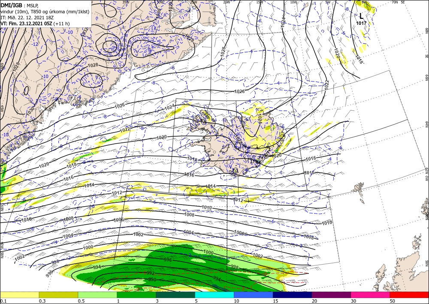Click the "VT: Fim. 23.12.2021 05Z" valid time

click(26, 24)
